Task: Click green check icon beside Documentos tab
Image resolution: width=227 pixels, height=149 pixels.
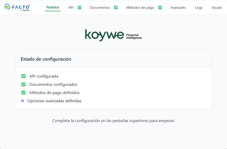Action: (116, 7)
